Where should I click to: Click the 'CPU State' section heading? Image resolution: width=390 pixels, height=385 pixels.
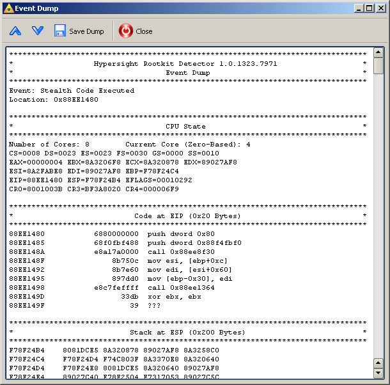(x=185, y=127)
